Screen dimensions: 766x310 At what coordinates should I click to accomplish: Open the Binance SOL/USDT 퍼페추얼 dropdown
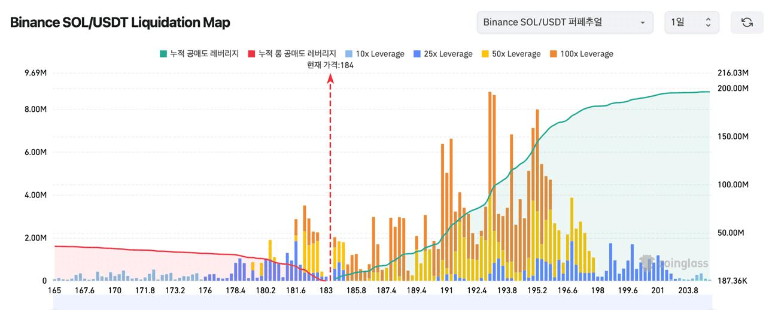(565, 22)
